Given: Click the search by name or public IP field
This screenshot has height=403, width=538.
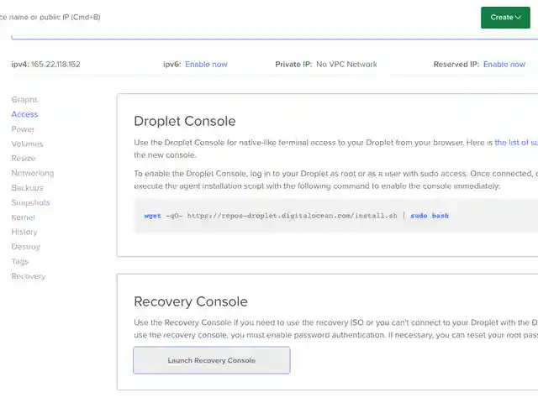Looking at the screenshot, I should [x=50, y=17].
